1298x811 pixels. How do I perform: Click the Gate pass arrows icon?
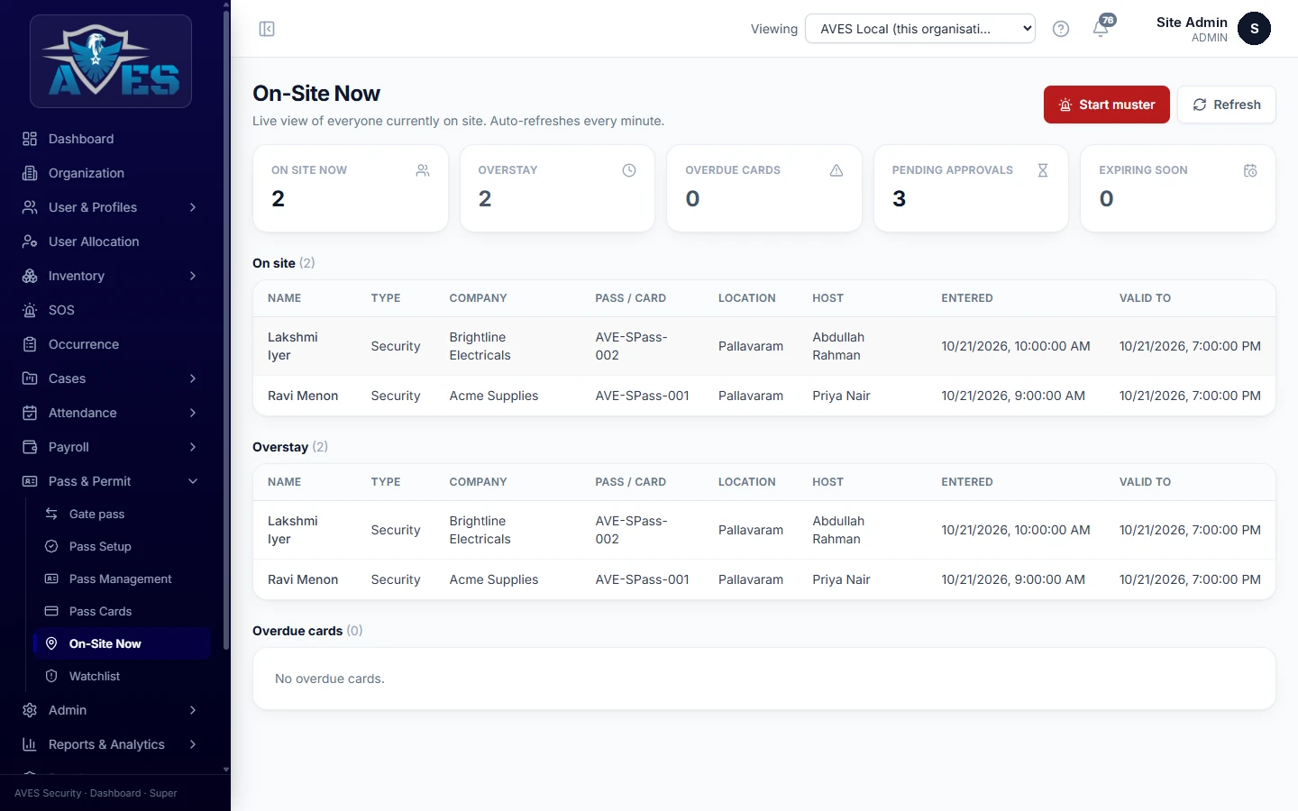(51, 514)
